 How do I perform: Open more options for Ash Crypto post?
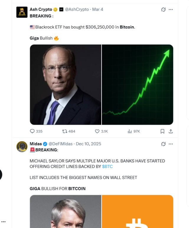tap(171, 9)
